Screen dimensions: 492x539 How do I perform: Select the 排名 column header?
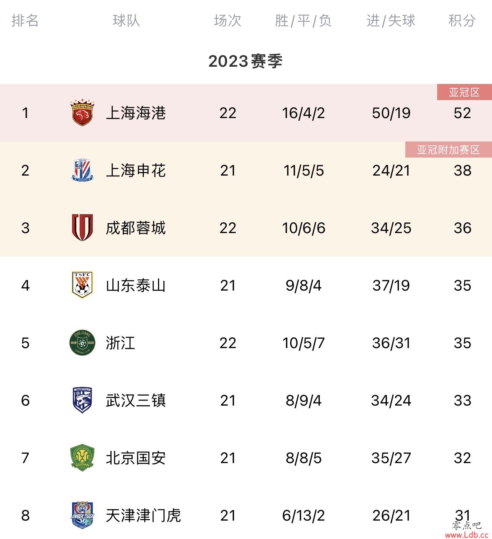click(x=25, y=20)
